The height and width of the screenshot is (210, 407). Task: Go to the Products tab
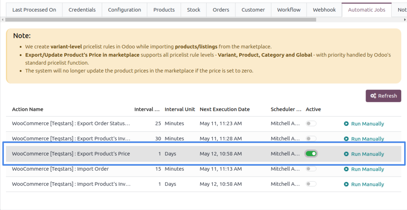(x=164, y=10)
